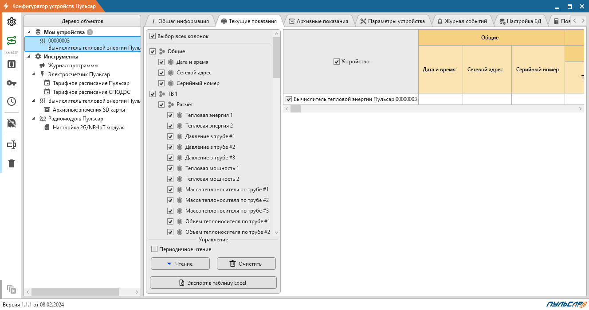The image size is (589, 310).
Task: Click the gear icon beside Инструменты
Action: [38, 57]
